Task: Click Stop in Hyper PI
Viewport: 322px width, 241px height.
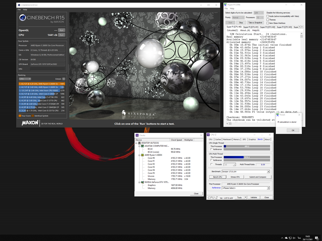Action: pyautogui.click(x=241, y=23)
